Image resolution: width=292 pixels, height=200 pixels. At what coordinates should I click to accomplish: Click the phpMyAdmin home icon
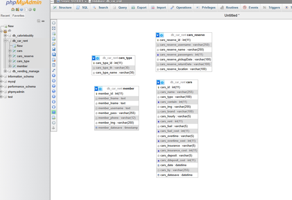13,9
